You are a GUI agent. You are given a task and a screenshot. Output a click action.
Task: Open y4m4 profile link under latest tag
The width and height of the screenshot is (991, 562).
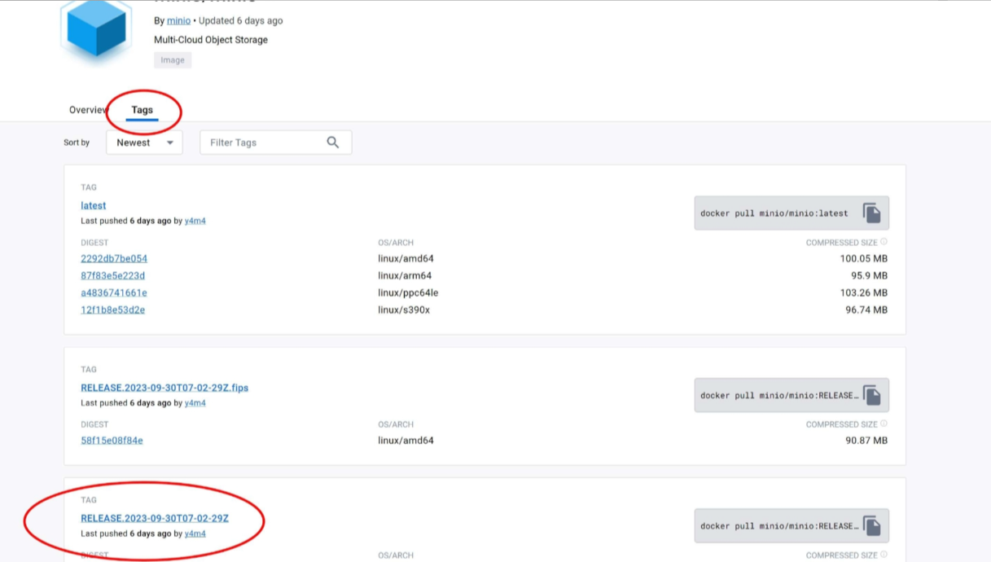click(x=195, y=221)
